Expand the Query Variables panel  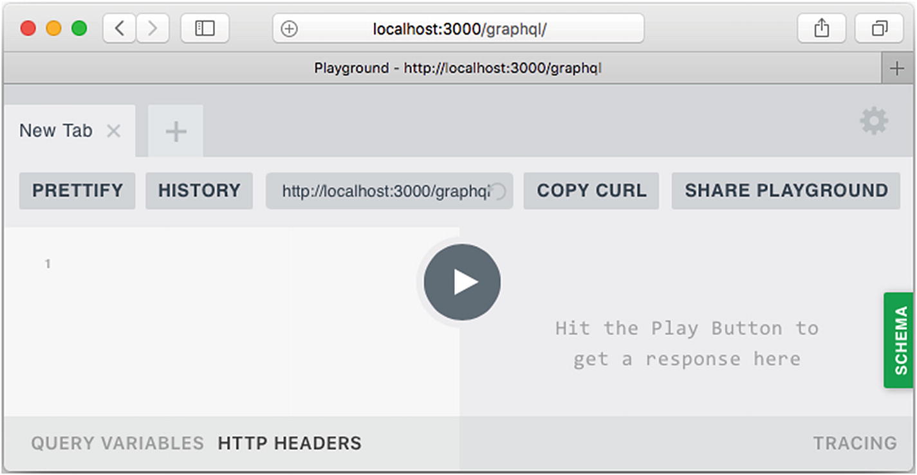point(117,444)
